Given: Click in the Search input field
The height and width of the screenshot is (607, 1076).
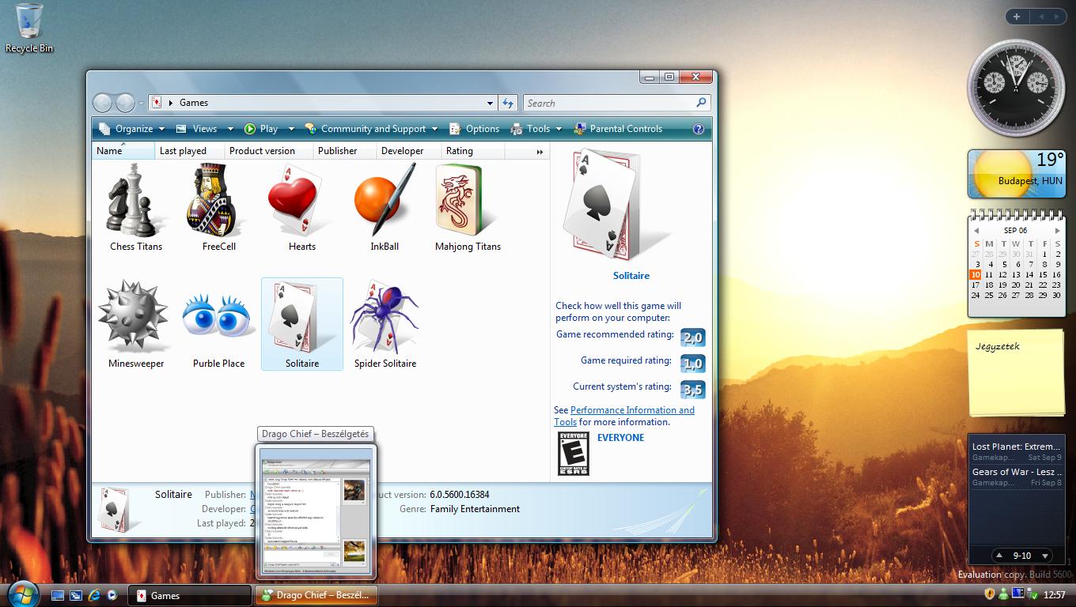Looking at the screenshot, I should 609,103.
